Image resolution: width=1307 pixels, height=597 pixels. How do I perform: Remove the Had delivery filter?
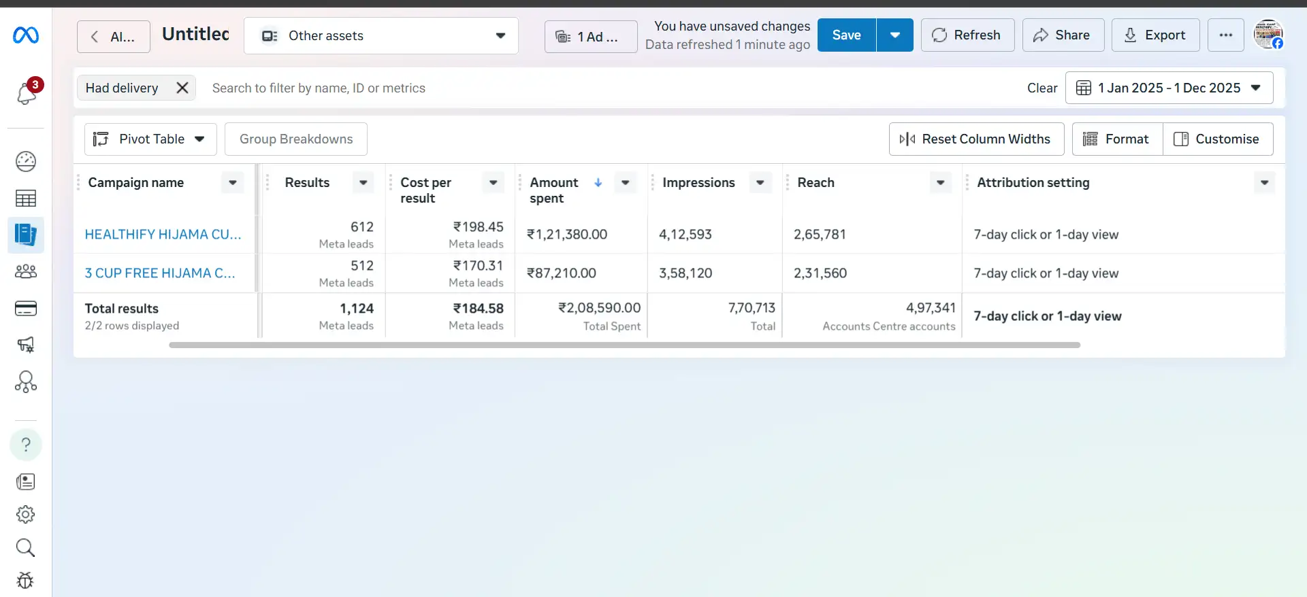pyautogui.click(x=182, y=88)
